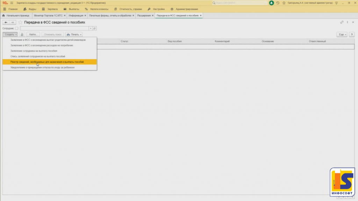Open the Печать dropdown menu

tap(74, 35)
